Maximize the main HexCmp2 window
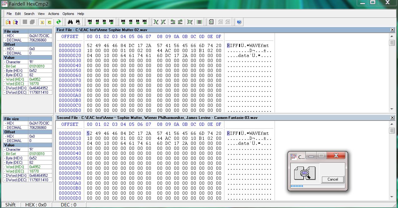Viewport: 398px width, 208px height. pos(373,2)
